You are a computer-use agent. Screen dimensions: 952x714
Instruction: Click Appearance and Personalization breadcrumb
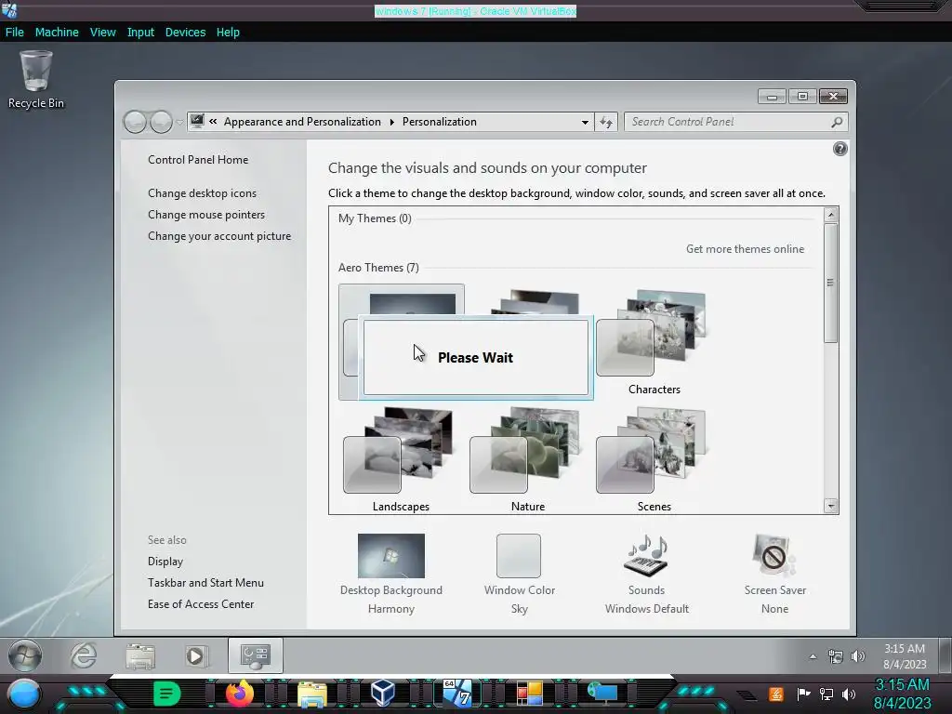pos(302,122)
